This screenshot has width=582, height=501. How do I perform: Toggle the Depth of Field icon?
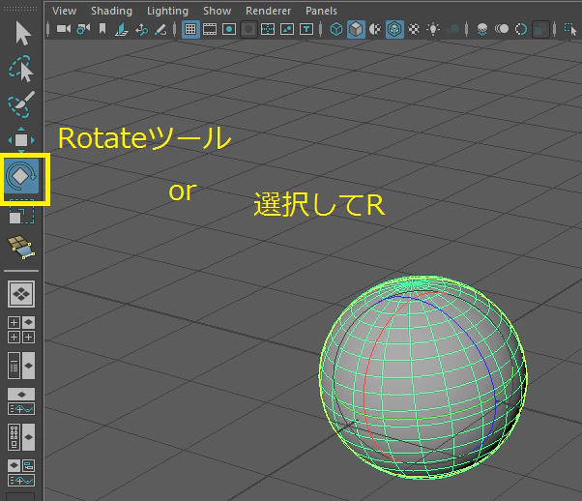click(x=540, y=29)
